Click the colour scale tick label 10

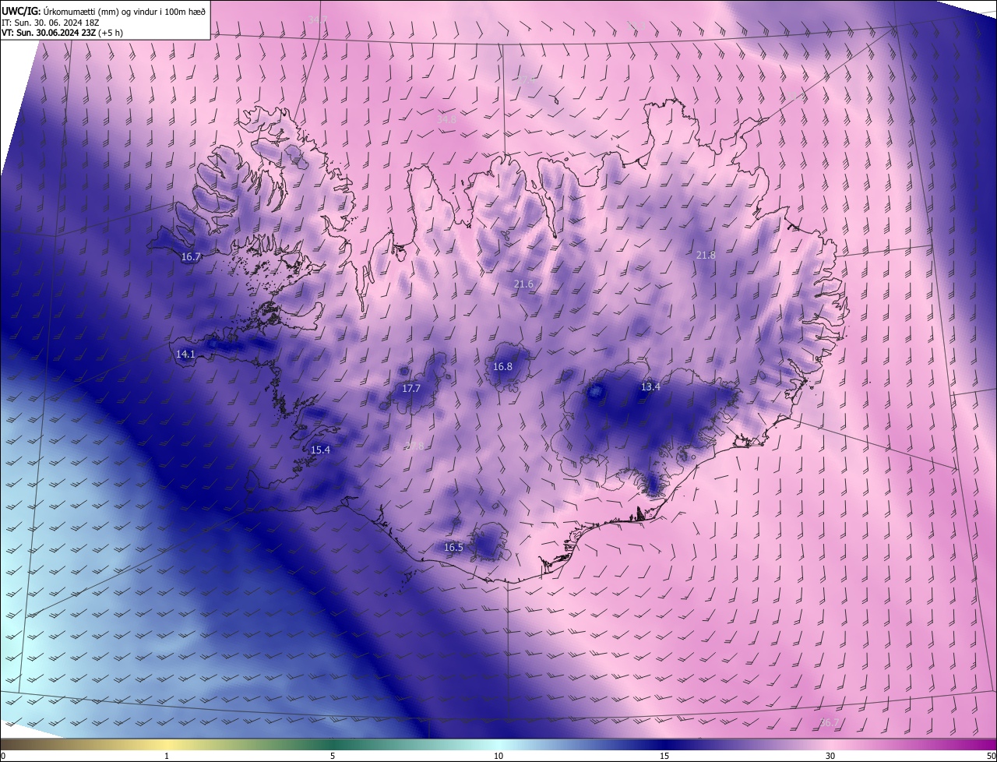(498, 756)
